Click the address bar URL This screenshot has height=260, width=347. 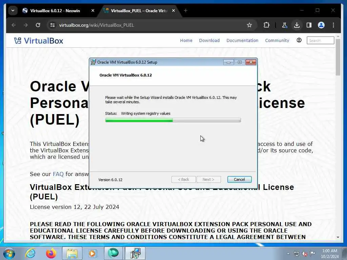[x=97, y=25]
